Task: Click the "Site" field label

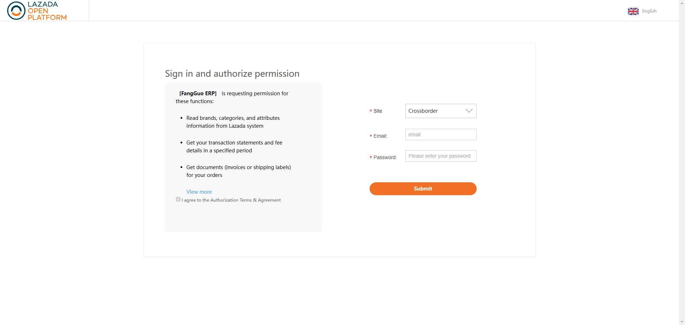Action: pos(377,111)
